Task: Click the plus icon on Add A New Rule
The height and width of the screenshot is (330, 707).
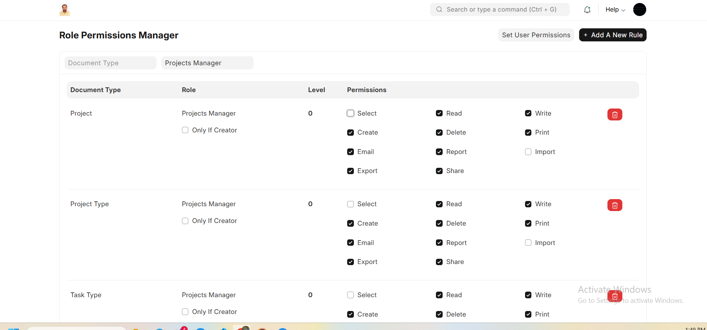Action: (585, 35)
